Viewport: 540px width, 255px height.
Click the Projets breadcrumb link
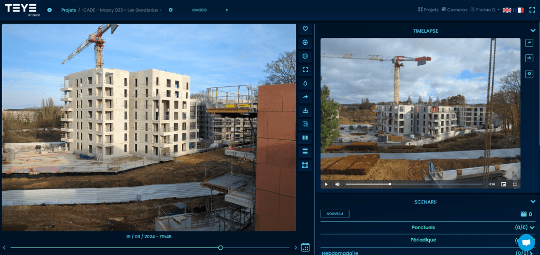pyautogui.click(x=68, y=10)
